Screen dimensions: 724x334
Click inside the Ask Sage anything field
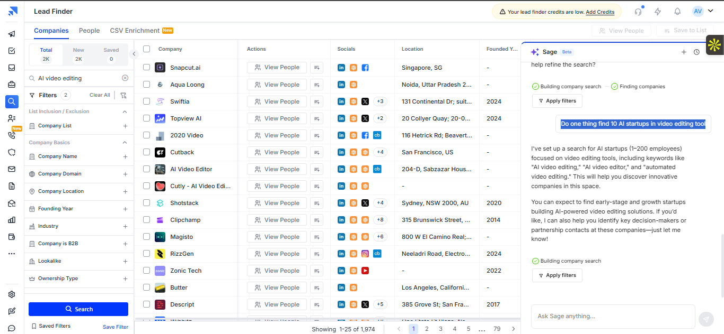pos(613,317)
